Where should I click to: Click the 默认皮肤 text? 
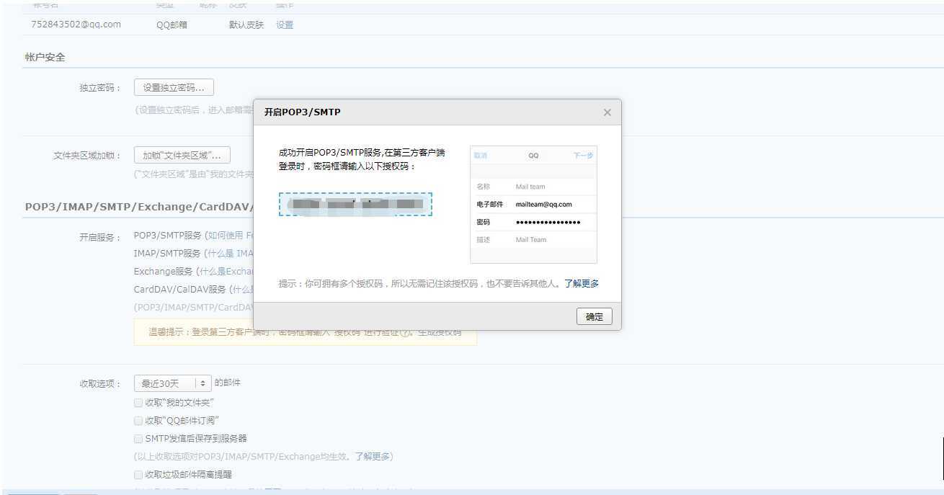246,24
